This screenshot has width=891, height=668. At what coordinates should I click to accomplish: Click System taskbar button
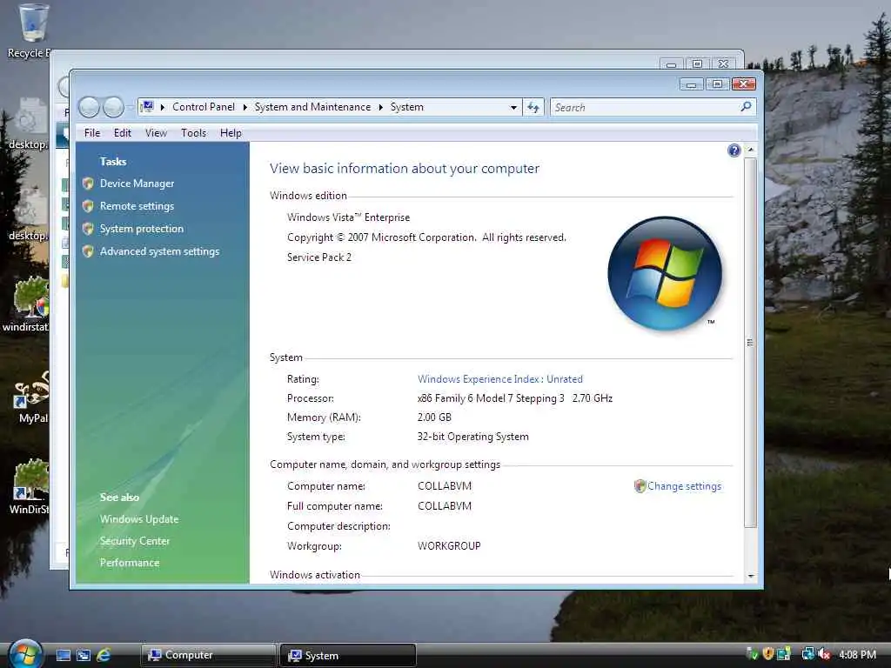(348, 656)
